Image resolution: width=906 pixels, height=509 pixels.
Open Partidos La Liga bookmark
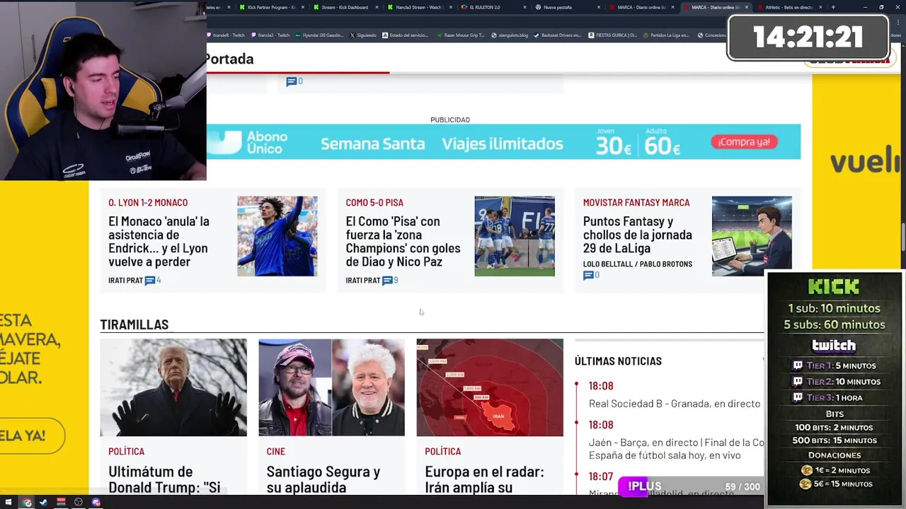(x=667, y=35)
